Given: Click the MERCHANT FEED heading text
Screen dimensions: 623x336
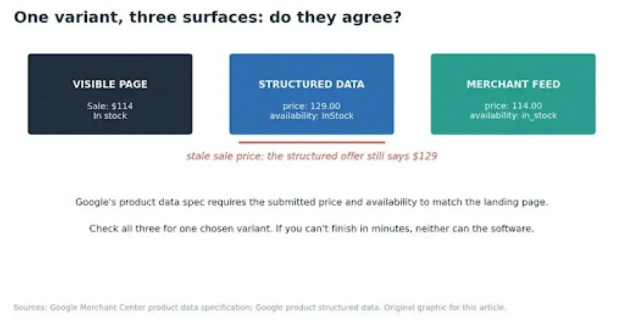Looking at the screenshot, I should point(513,84).
